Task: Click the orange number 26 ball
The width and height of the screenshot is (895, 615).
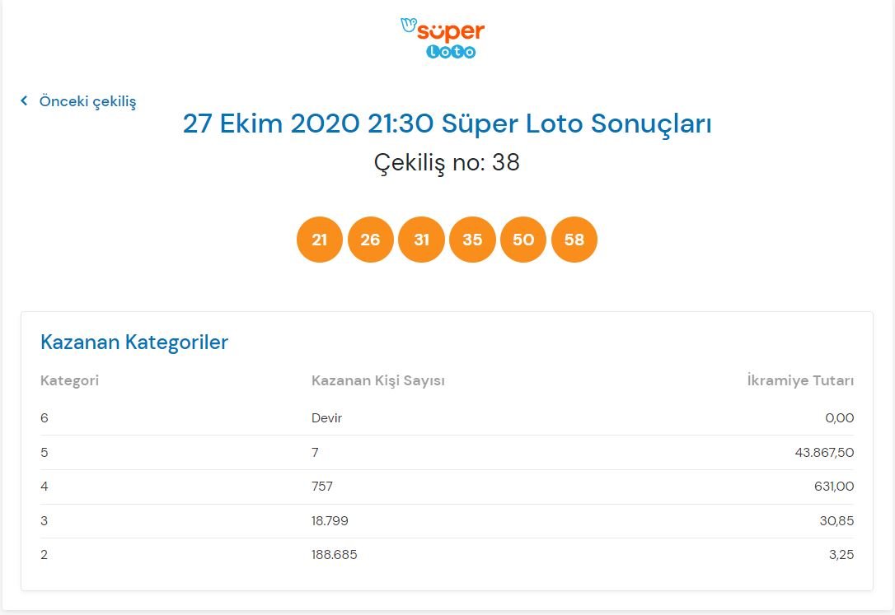Action: click(371, 240)
